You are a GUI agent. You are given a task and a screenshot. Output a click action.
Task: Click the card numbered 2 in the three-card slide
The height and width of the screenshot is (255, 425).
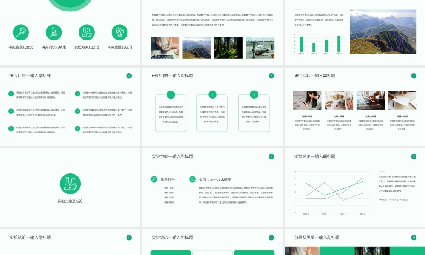212,113
